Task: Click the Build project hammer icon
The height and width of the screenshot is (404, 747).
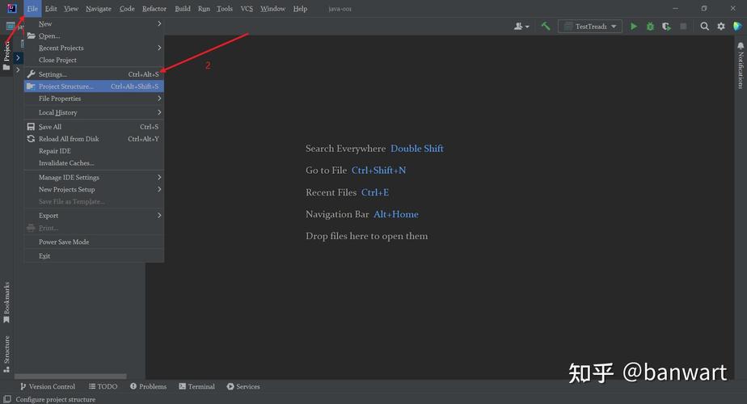Action: click(546, 26)
